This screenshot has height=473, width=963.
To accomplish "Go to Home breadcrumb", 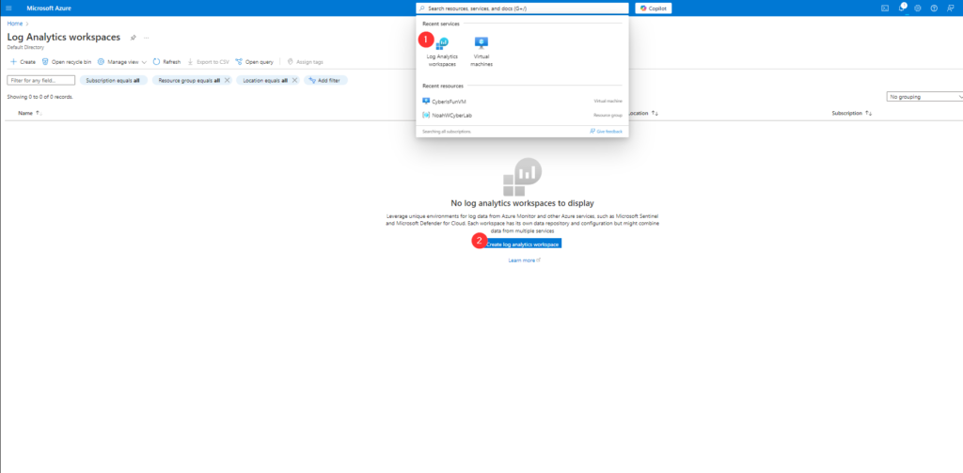I will tap(15, 24).
